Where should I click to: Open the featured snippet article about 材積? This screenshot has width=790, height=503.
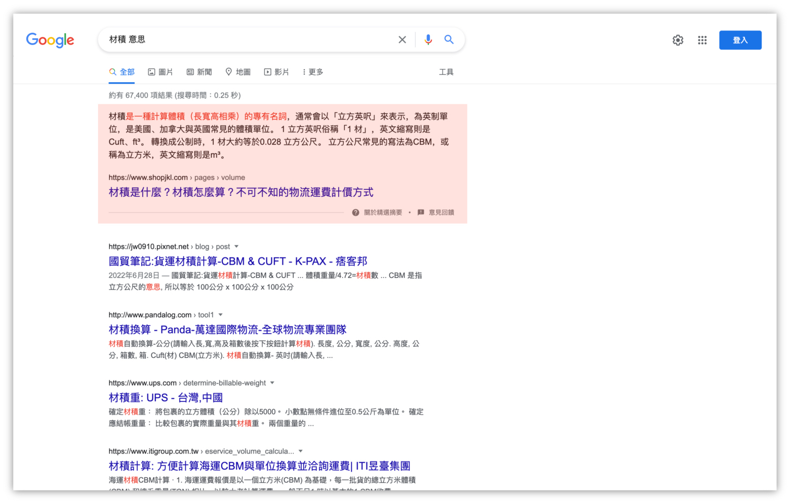coord(240,192)
